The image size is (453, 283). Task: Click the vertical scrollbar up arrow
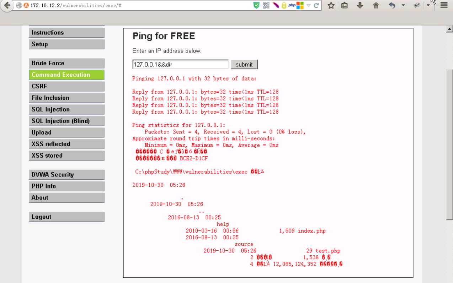click(x=449, y=29)
